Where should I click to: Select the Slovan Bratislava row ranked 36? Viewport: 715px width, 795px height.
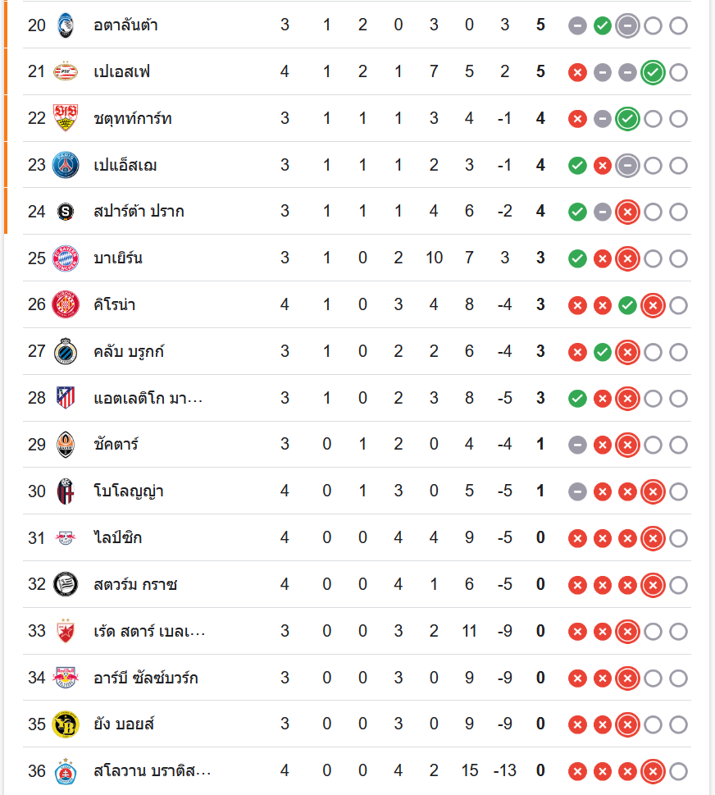pyautogui.click(x=357, y=771)
